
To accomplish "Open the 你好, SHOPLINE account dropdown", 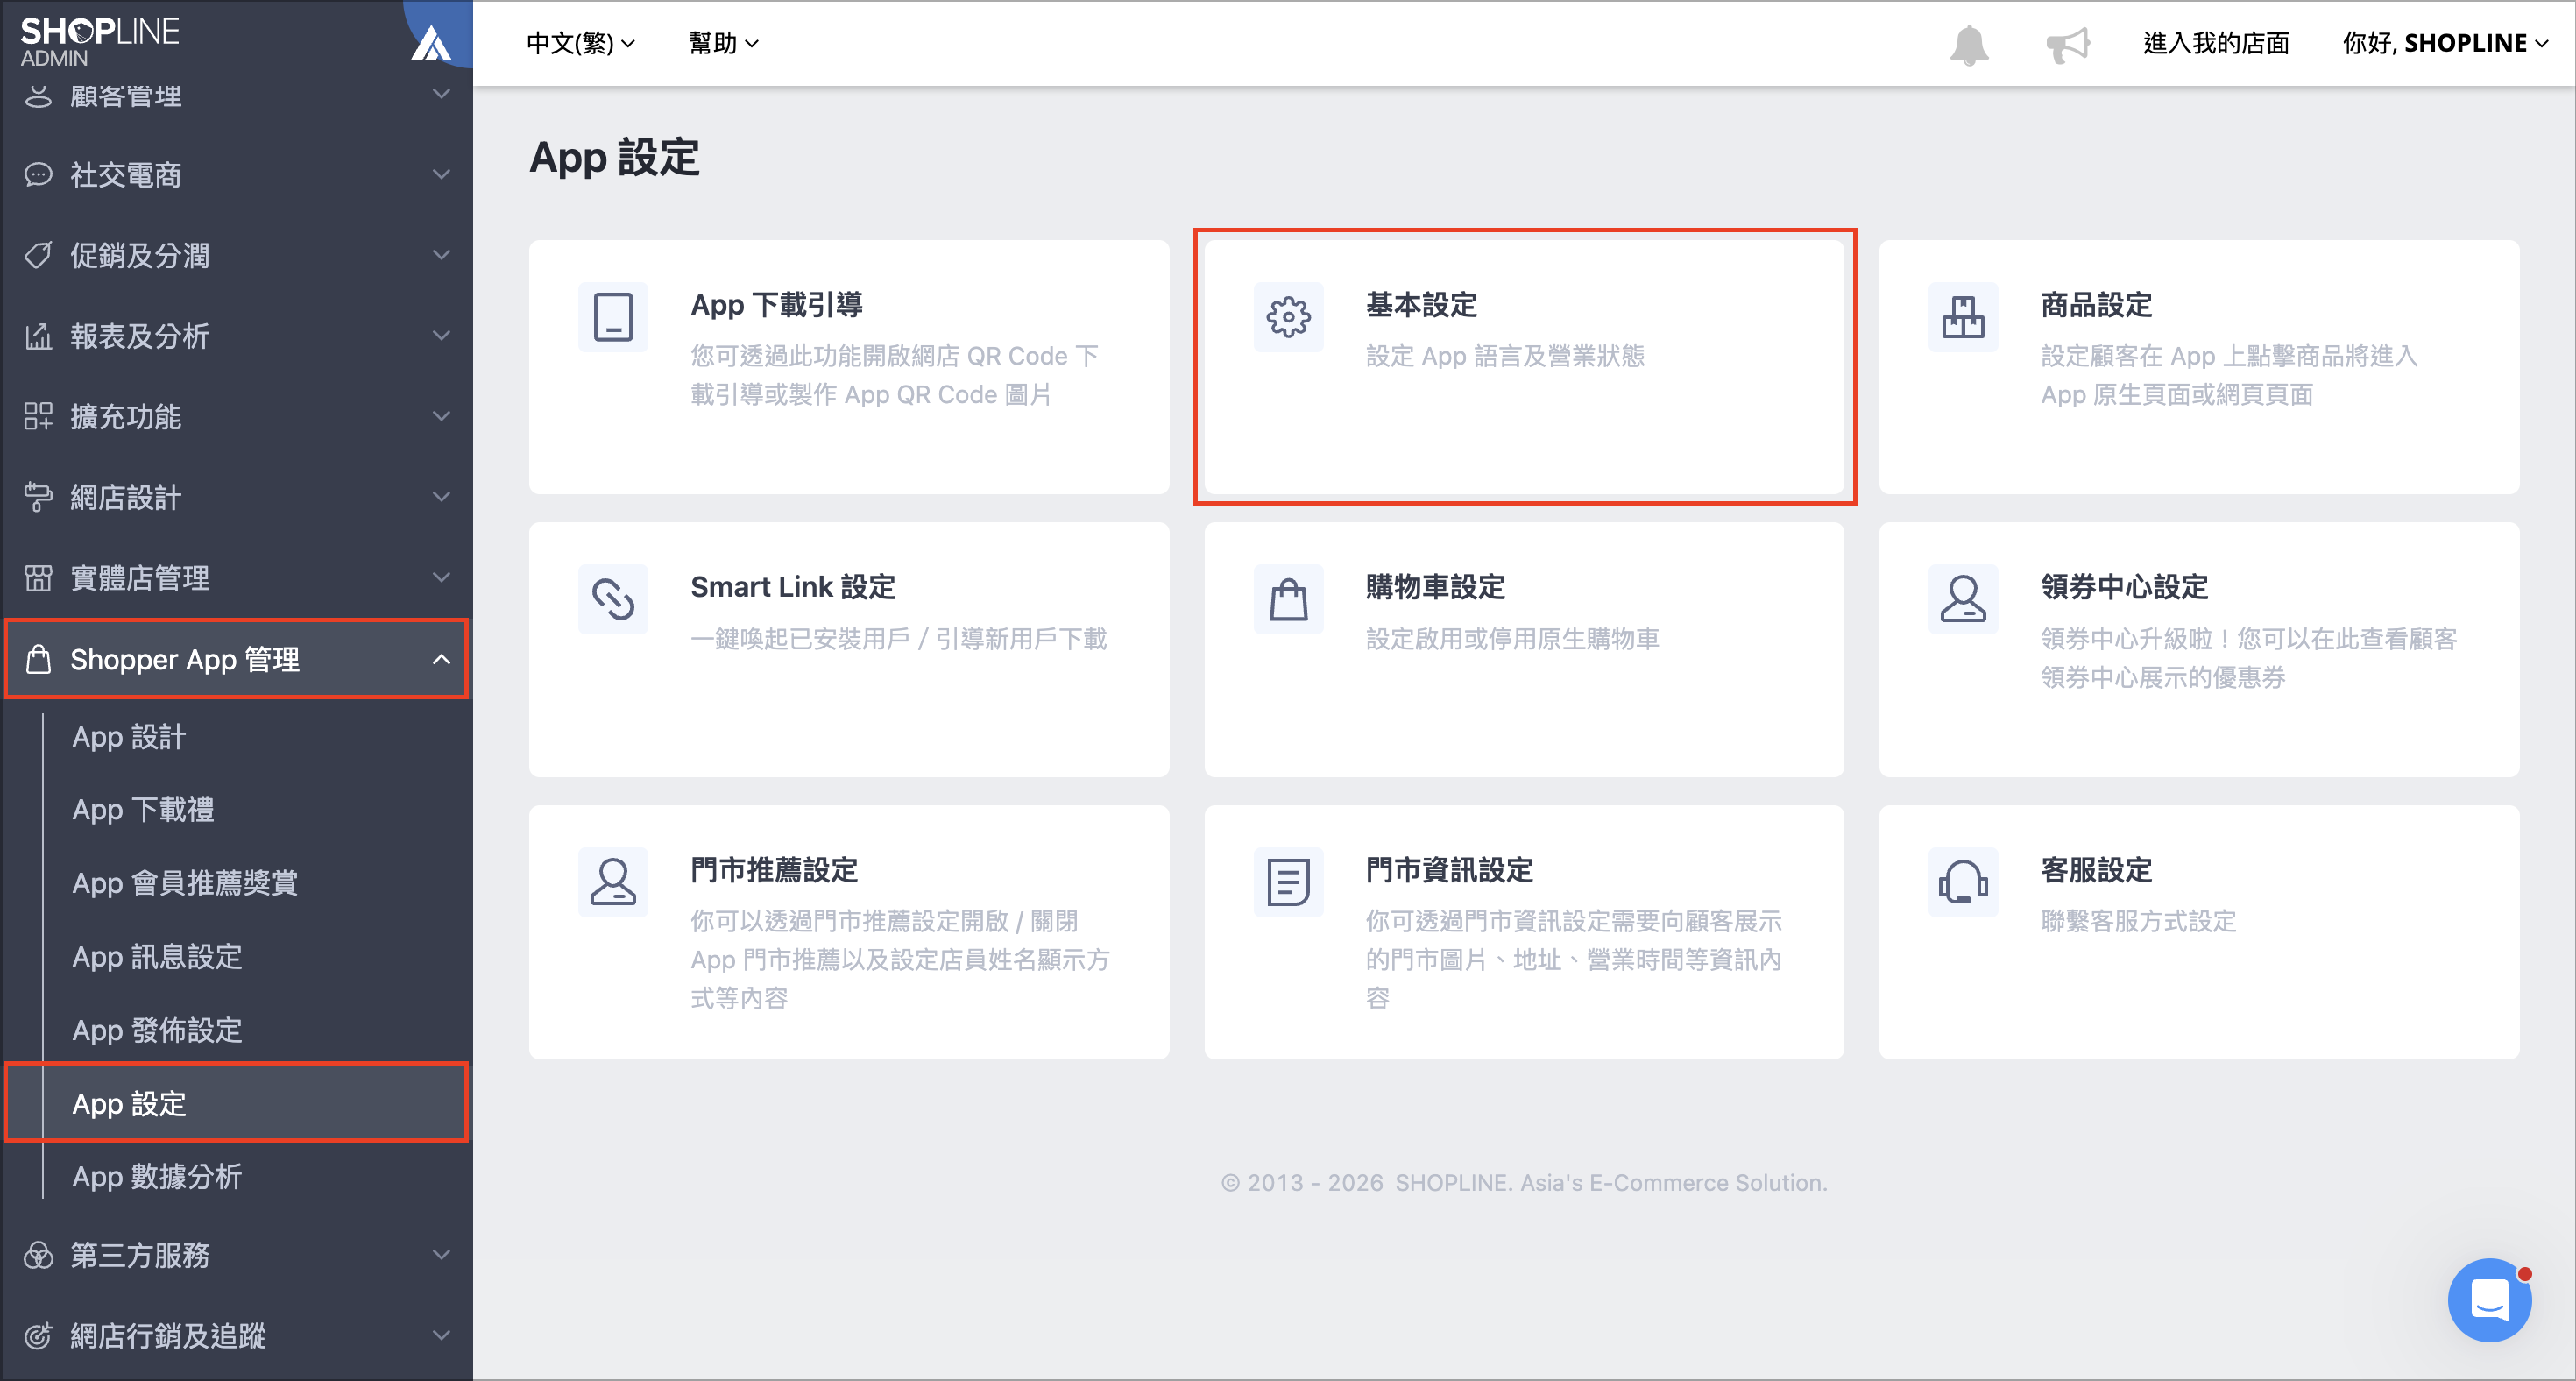I will tap(2445, 43).
